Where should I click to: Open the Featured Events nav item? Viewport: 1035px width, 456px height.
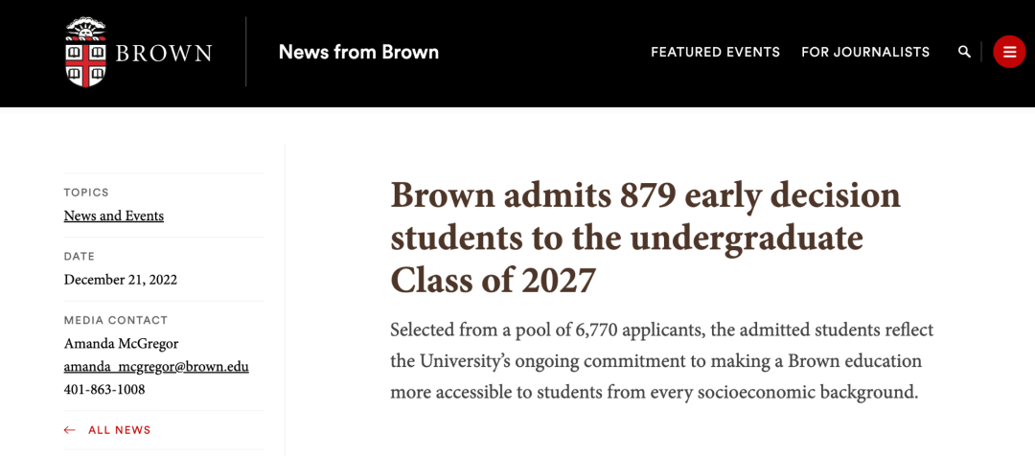pos(715,52)
